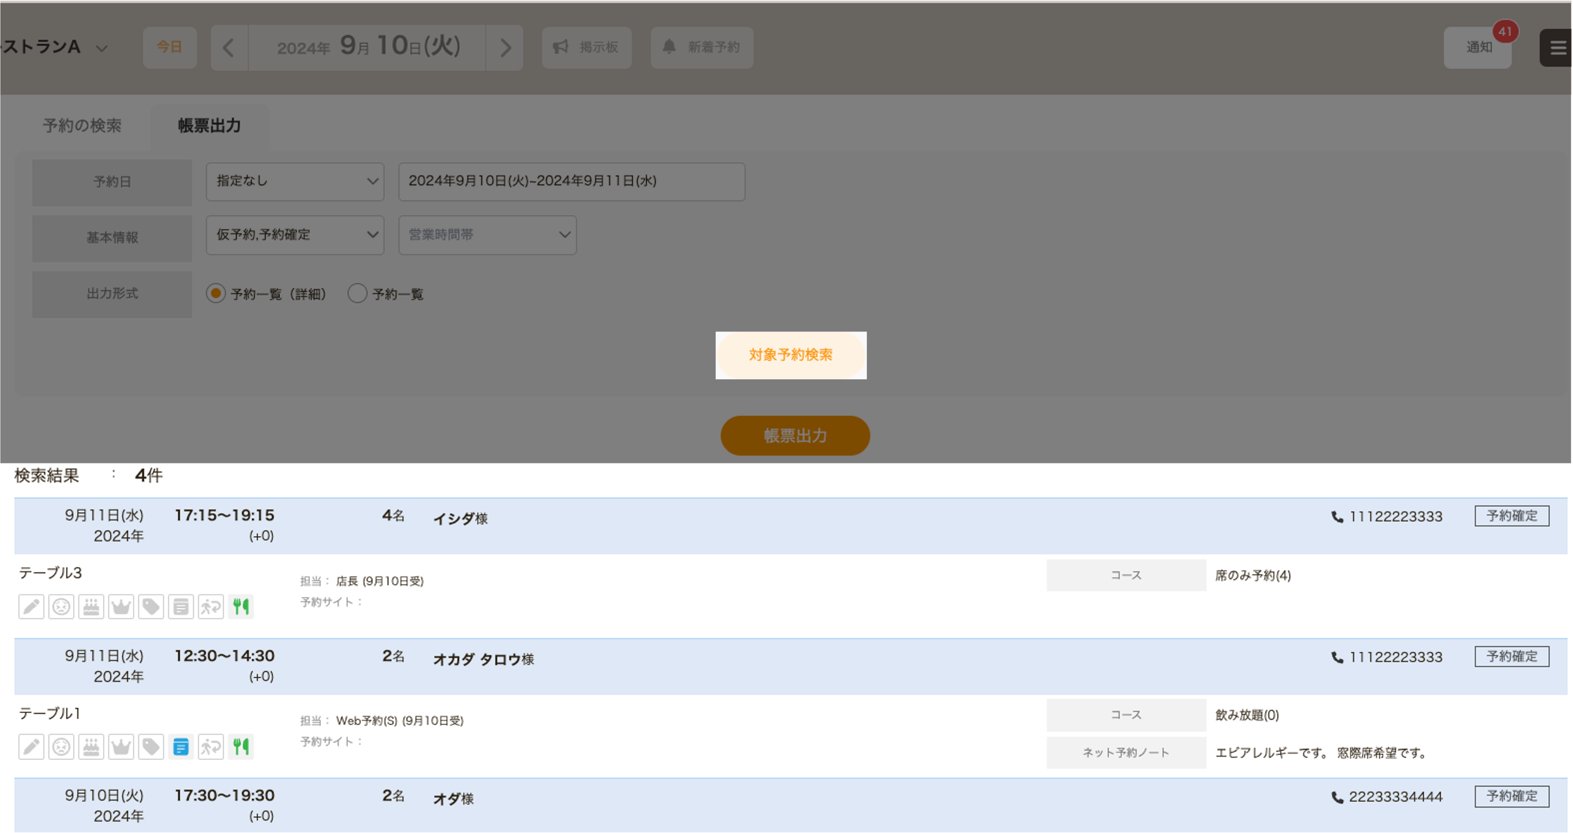Click the 対象予約検索 button

click(791, 355)
